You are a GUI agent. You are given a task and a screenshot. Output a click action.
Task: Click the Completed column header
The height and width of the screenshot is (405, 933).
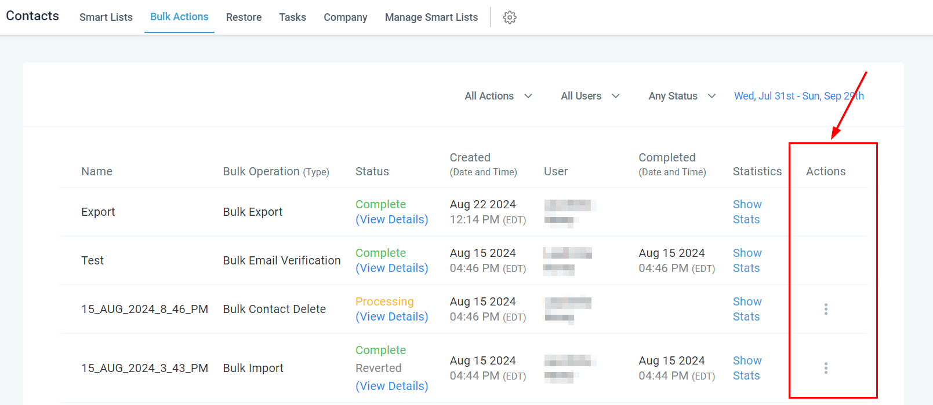tap(672, 164)
